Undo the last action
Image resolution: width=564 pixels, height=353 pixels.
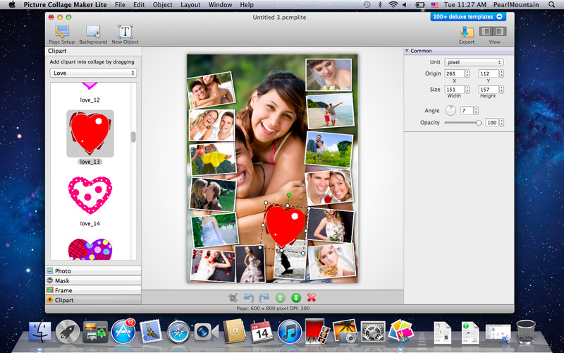pos(249,297)
